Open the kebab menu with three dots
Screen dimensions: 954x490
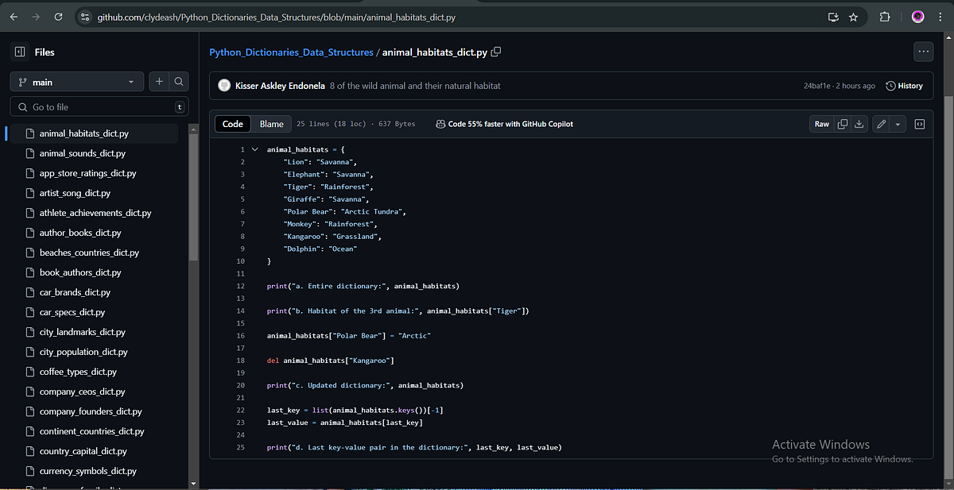pos(923,51)
